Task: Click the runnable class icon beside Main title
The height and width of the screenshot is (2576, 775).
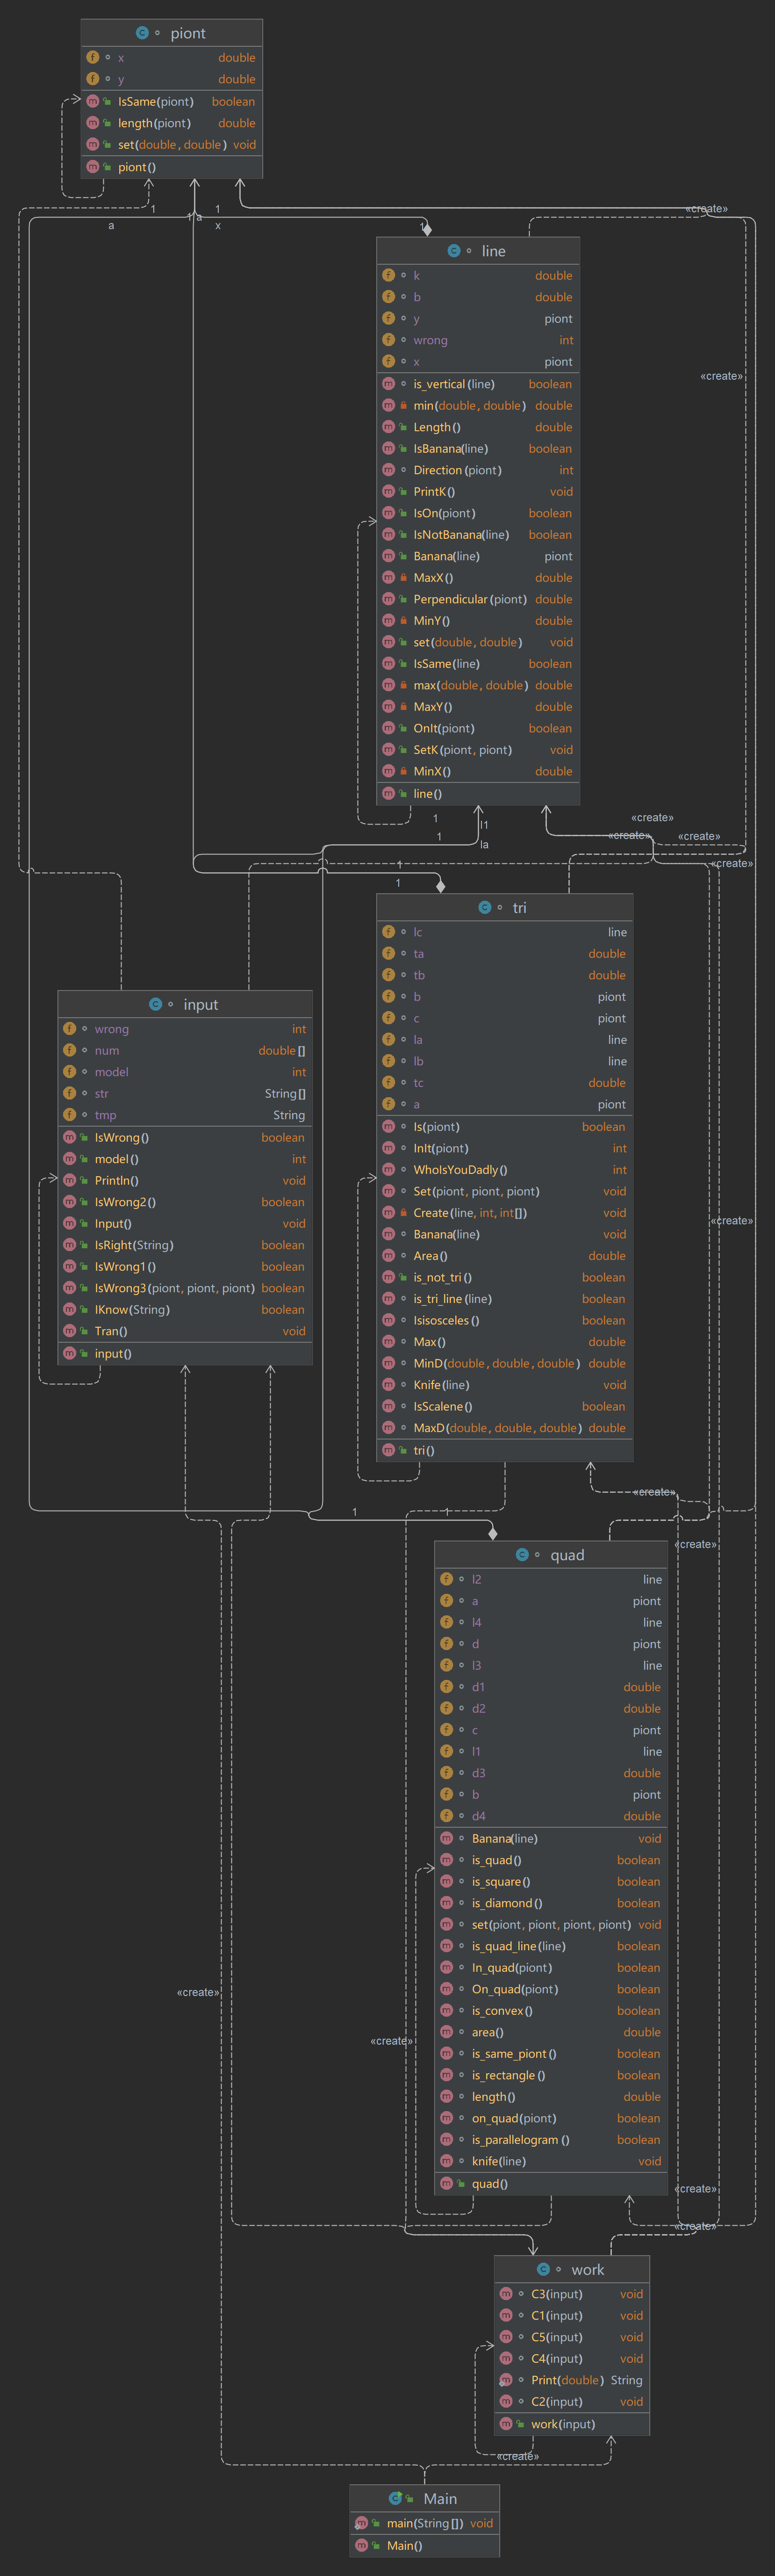Action: pos(395,2498)
